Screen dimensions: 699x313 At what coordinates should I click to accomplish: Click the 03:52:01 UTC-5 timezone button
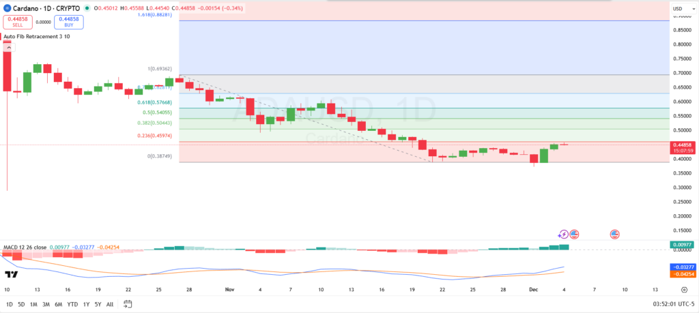pyautogui.click(x=673, y=305)
